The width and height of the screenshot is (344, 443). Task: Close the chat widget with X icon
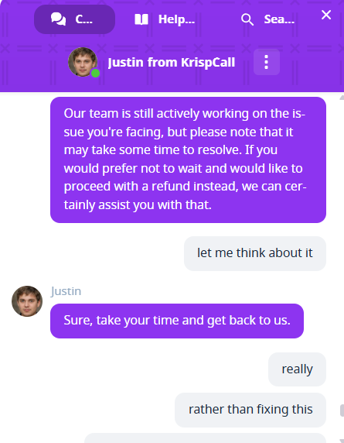click(x=326, y=15)
